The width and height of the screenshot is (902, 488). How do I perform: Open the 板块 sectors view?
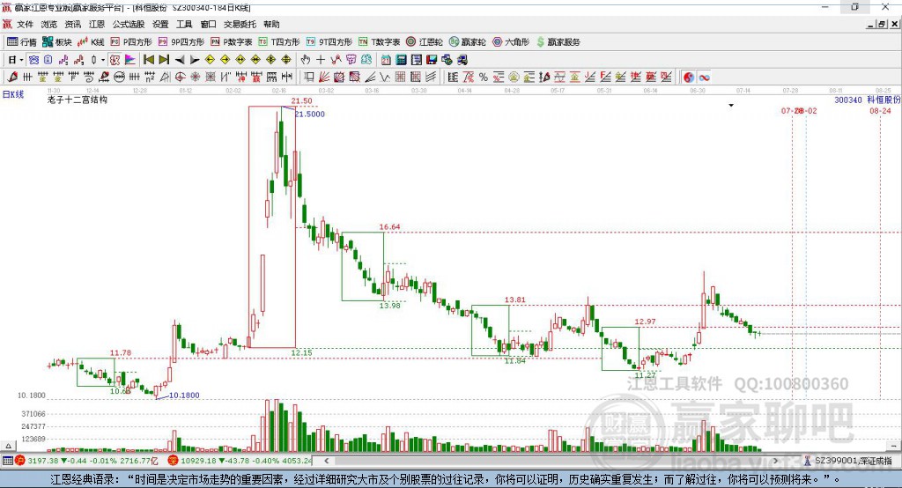click(57, 42)
